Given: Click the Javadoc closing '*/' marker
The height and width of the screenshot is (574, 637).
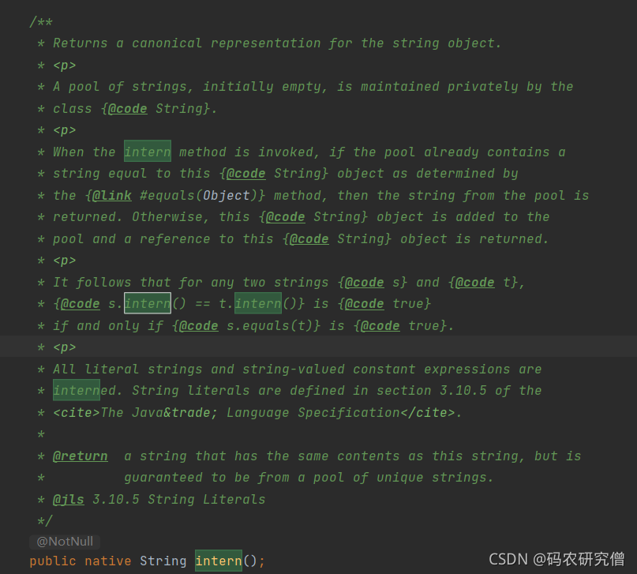Looking at the screenshot, I should (x=45, y=521).
